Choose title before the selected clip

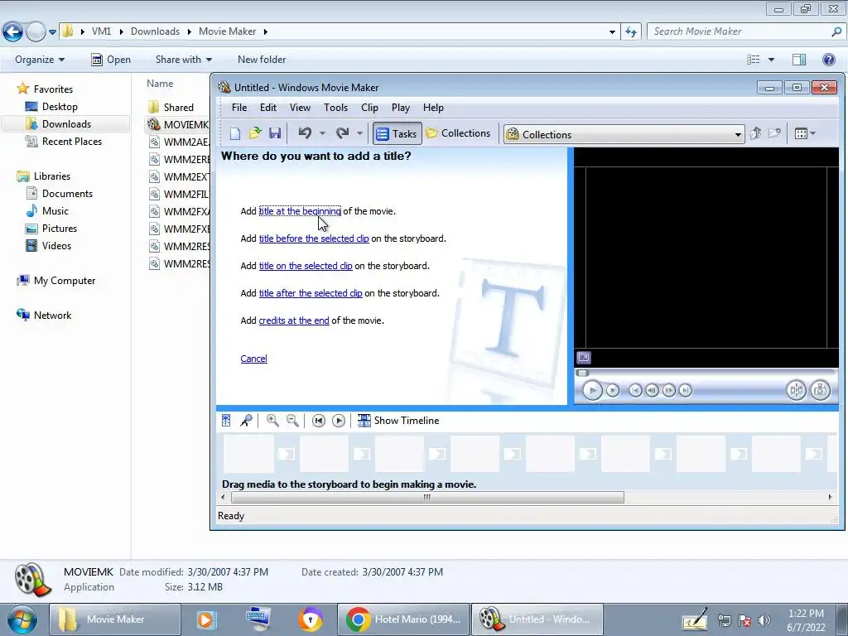coord(314,238)
